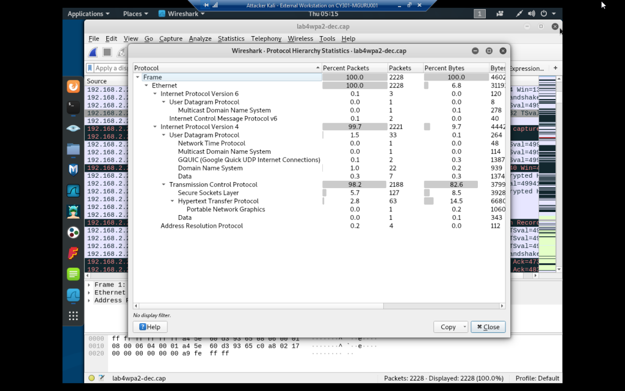Screen dimensions: 625x391
Task: Click the top-bar icon left of the pen icon
Action: point(499,13)
